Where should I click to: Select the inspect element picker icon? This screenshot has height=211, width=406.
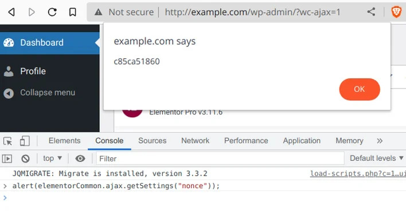[x=8, y=141]
